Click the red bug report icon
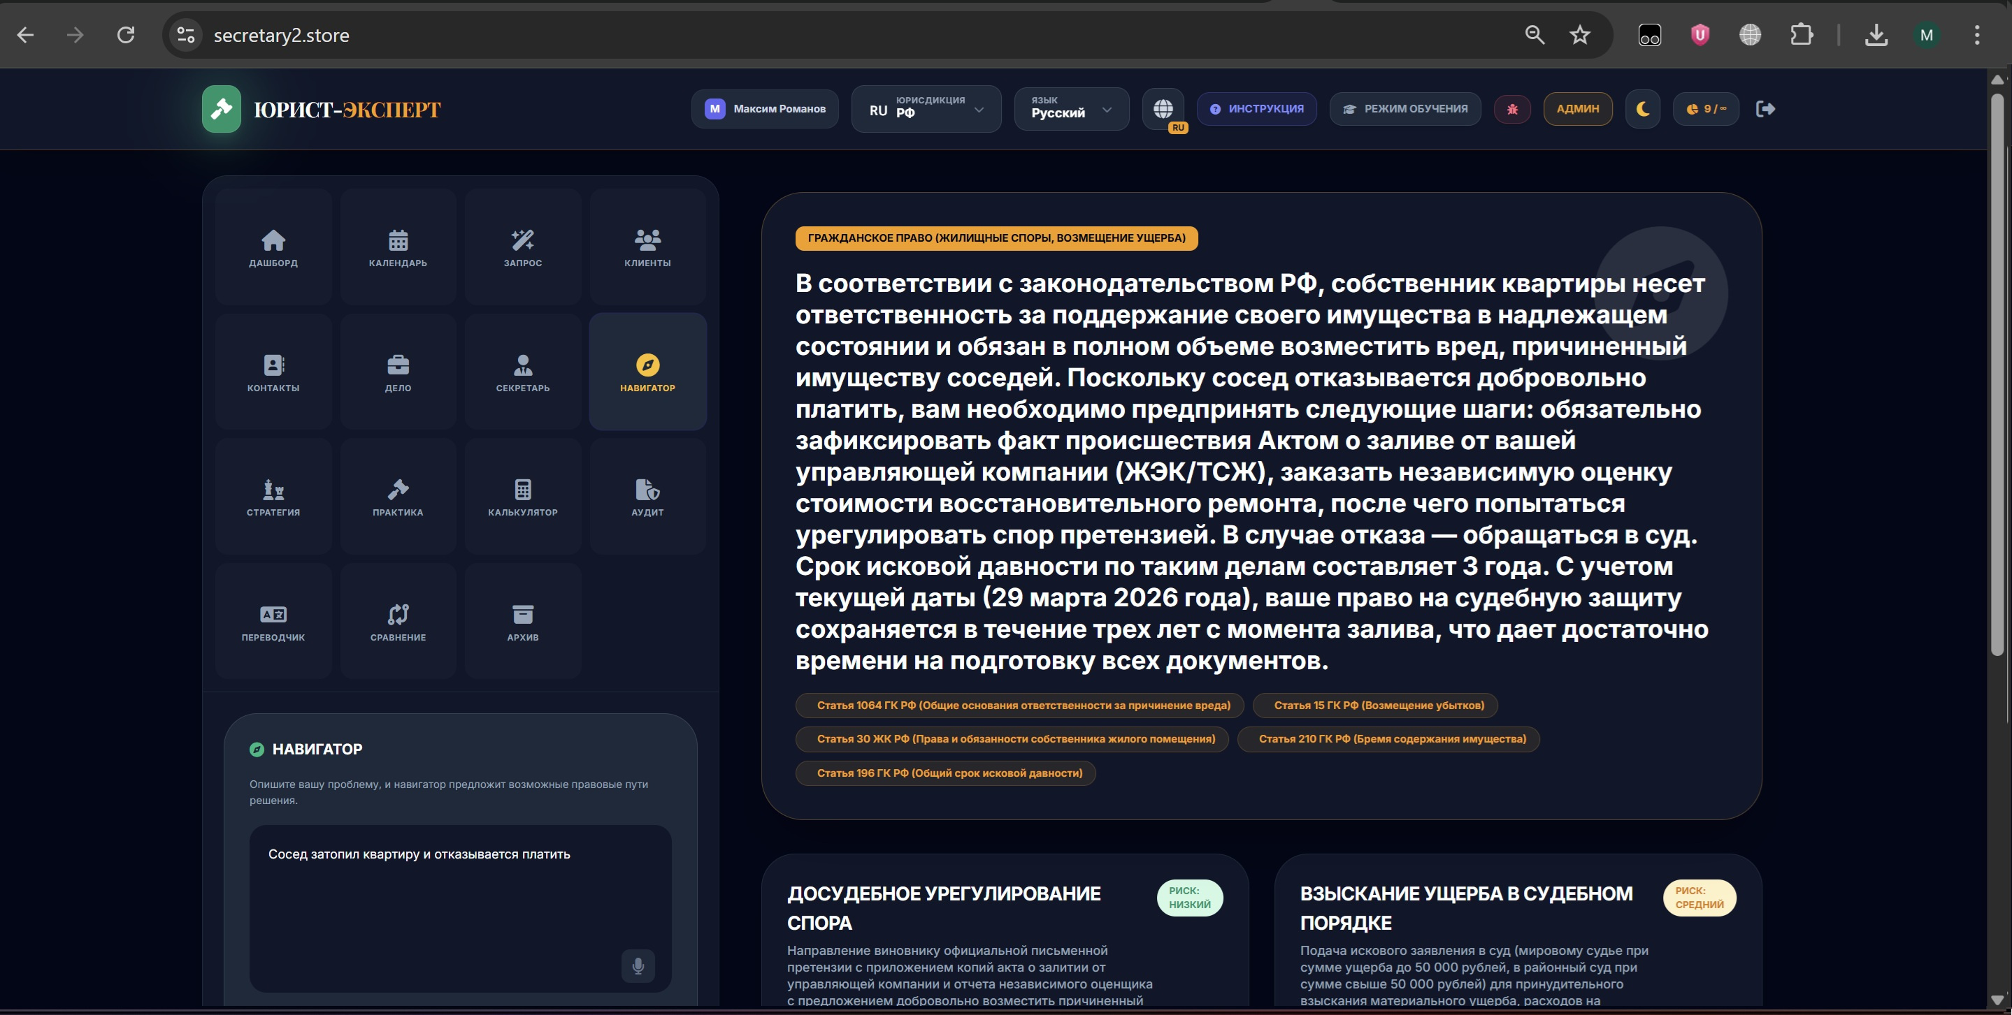 (x=1512, y=108)
